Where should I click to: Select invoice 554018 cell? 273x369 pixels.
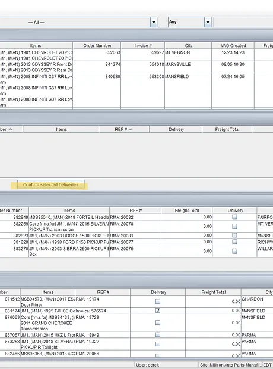tap(142, 67)
